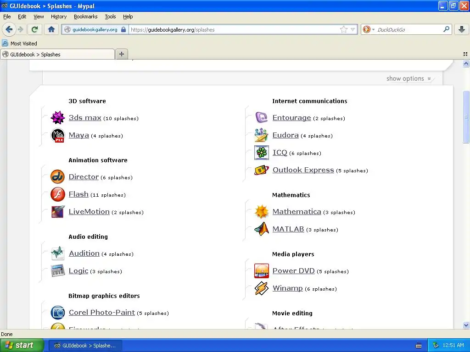
Task: Open the Help menu
Action: (128, 16)
